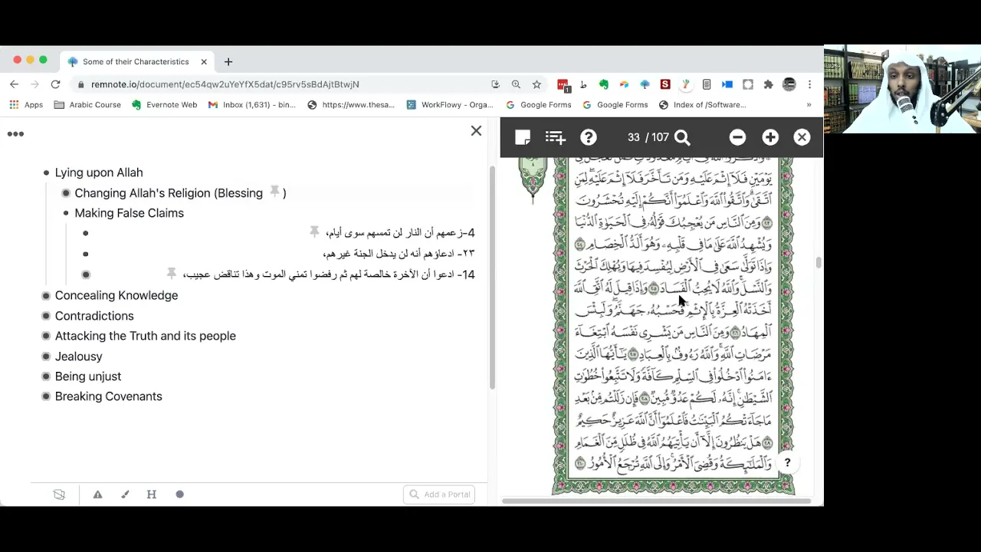Open the Chrome profile avatar
Image resolution: width=981 pixels, height=552 pixels.
(x=789, y=84)
